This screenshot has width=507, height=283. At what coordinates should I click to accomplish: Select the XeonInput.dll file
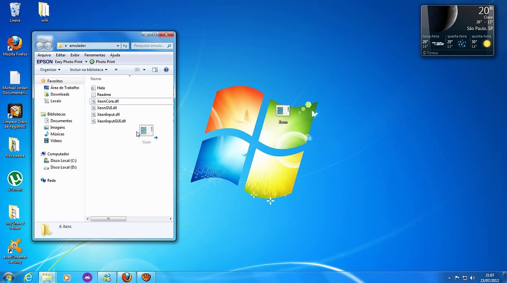pyautogui.click(x=108, y=114)
